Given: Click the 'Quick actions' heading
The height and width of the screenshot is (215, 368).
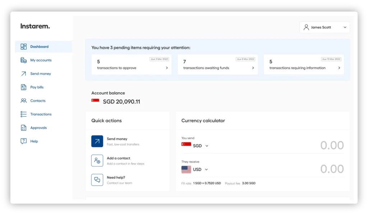Looking at the screenshot, I should coord(106,121).
